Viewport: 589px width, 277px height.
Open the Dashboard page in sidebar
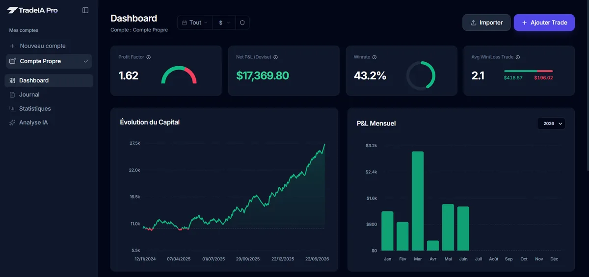[49, 80]
